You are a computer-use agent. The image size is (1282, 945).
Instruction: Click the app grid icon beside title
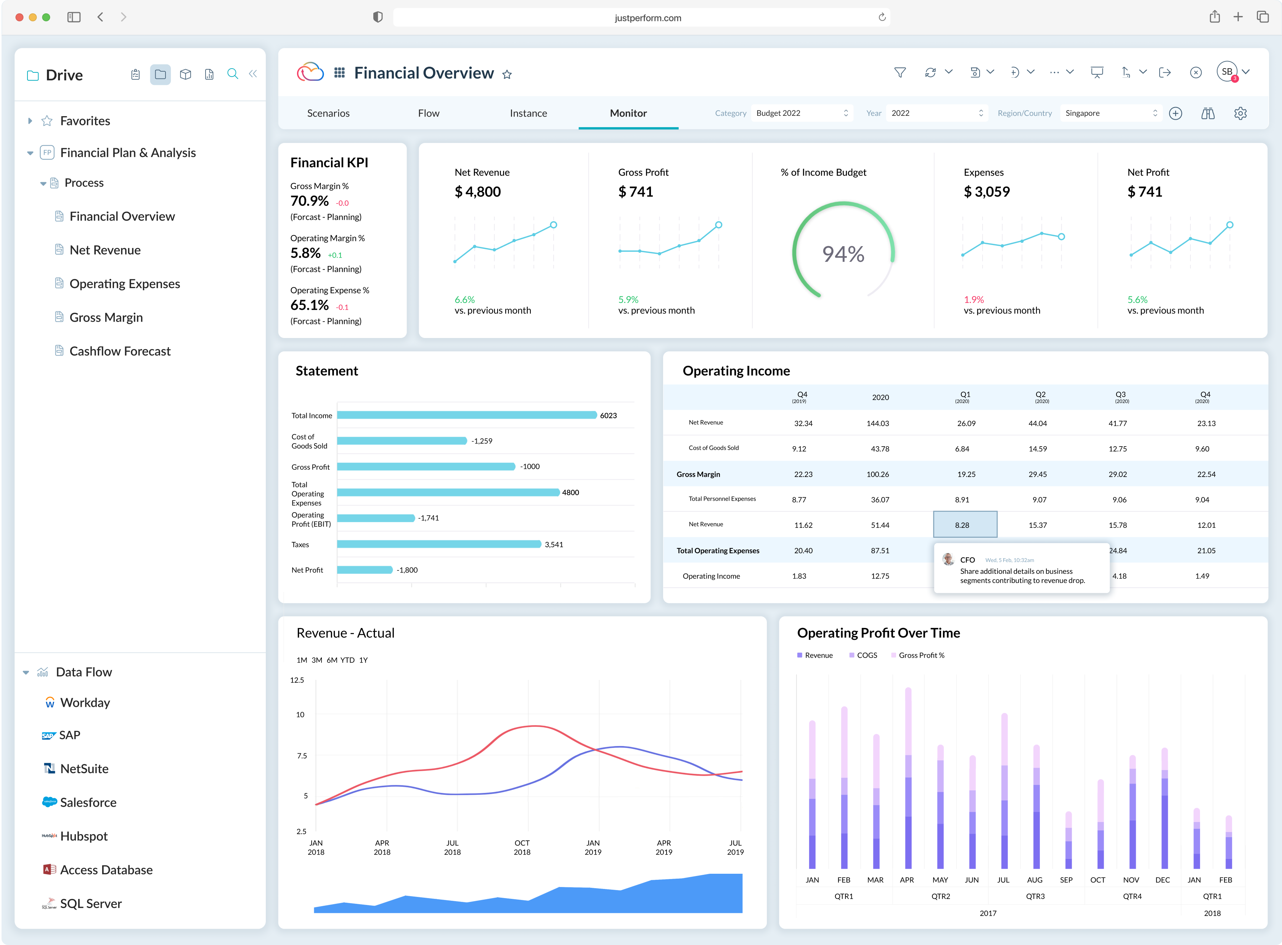339,73
